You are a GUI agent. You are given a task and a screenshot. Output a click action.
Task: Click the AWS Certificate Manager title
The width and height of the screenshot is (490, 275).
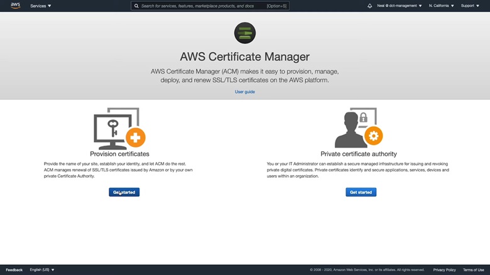click(x=245, y=57)
